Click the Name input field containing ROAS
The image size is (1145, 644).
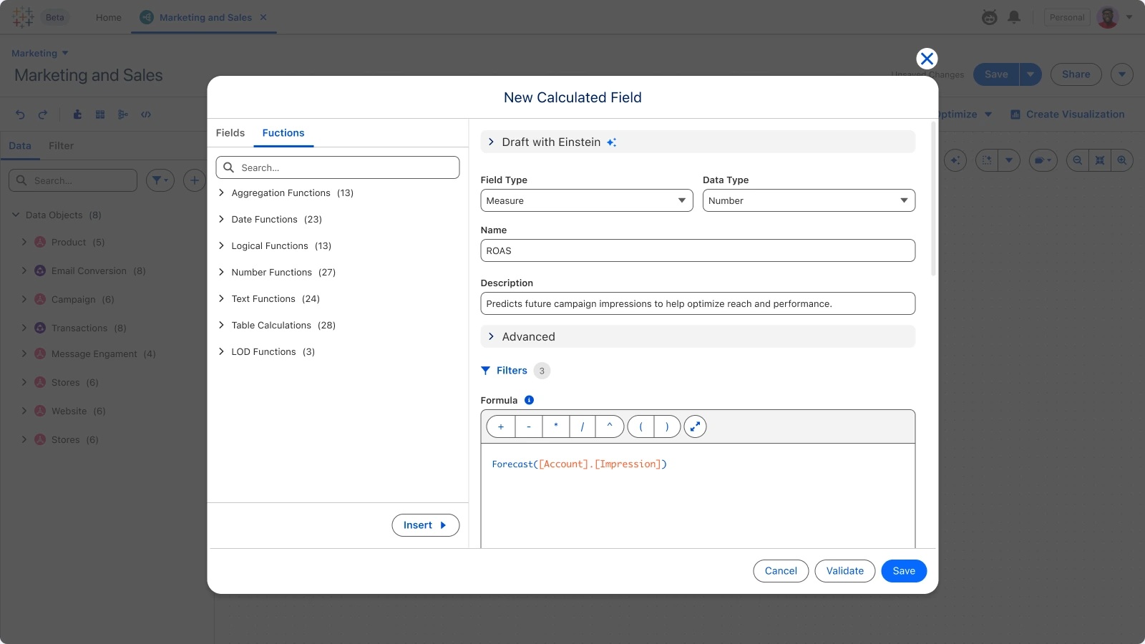[698, 250]
